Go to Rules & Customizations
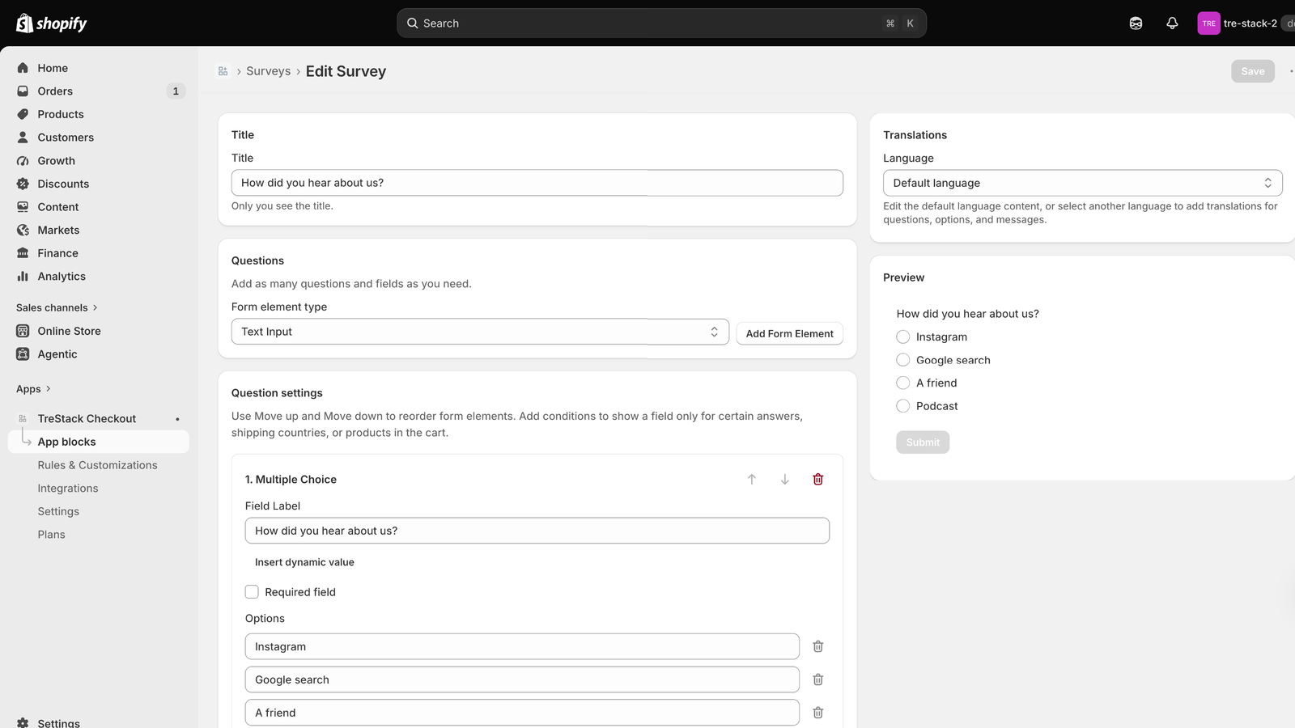1295x728 pixels. pos(97,465)
